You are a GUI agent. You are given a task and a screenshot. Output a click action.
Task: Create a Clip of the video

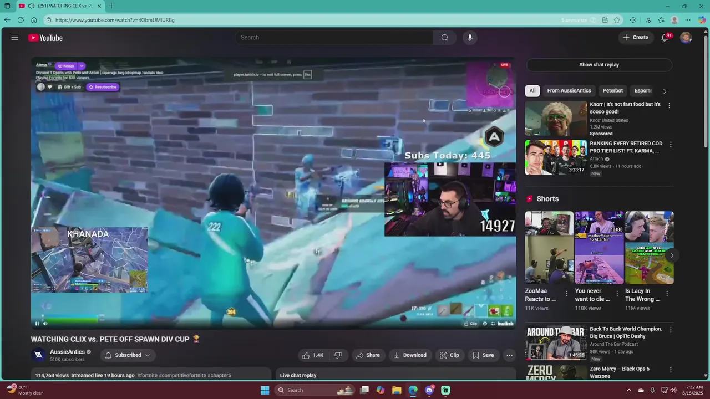click(x=449, y=355)
